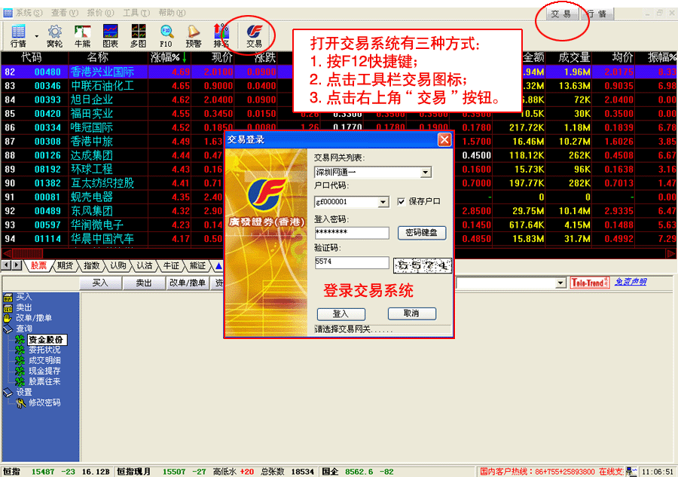Viewport: 678px width, 477px height.
Task: Toggle the 保存户口 checkbox
Action: [402, 202]
